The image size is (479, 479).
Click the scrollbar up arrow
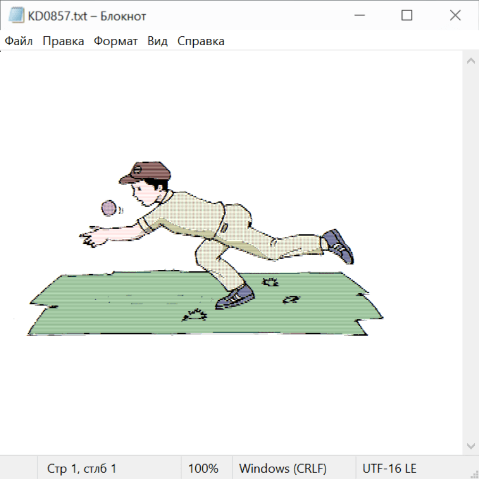pyautogui.click(x=470, y=61)
